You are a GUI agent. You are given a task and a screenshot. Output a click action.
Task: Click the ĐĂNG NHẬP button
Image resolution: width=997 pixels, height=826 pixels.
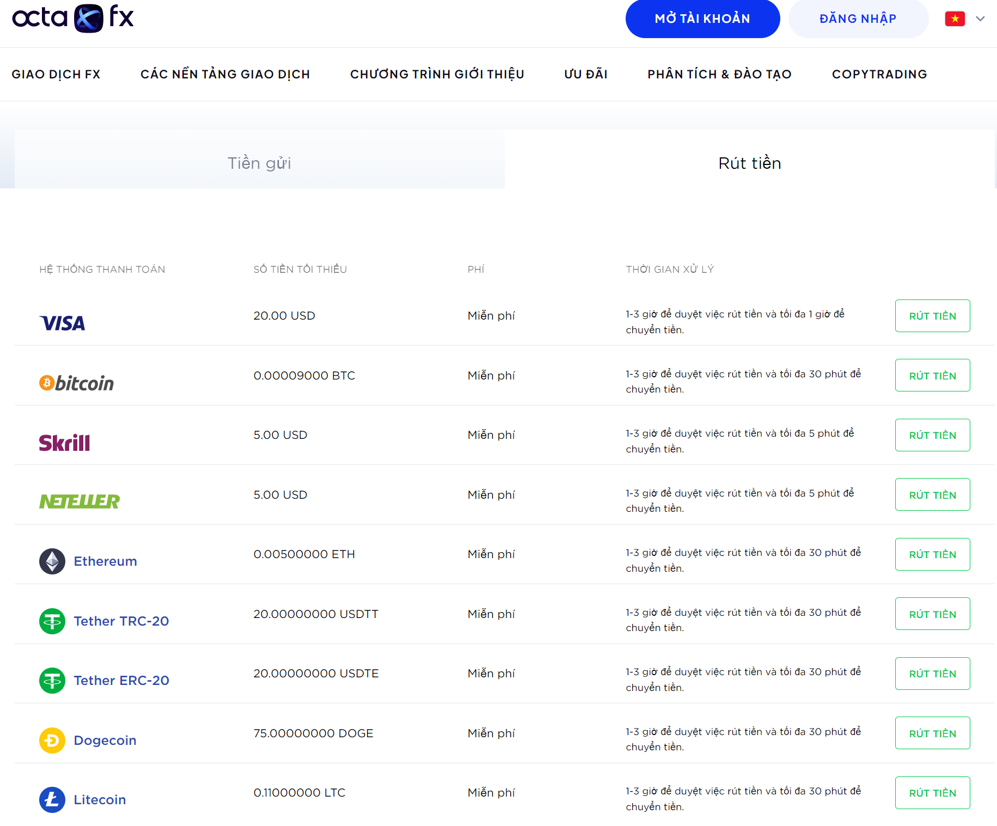pos(858,19)
